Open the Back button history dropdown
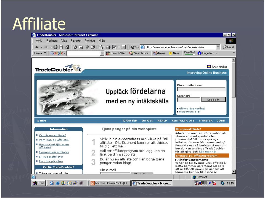Screen dimensions: 265x198 (41, 47)
